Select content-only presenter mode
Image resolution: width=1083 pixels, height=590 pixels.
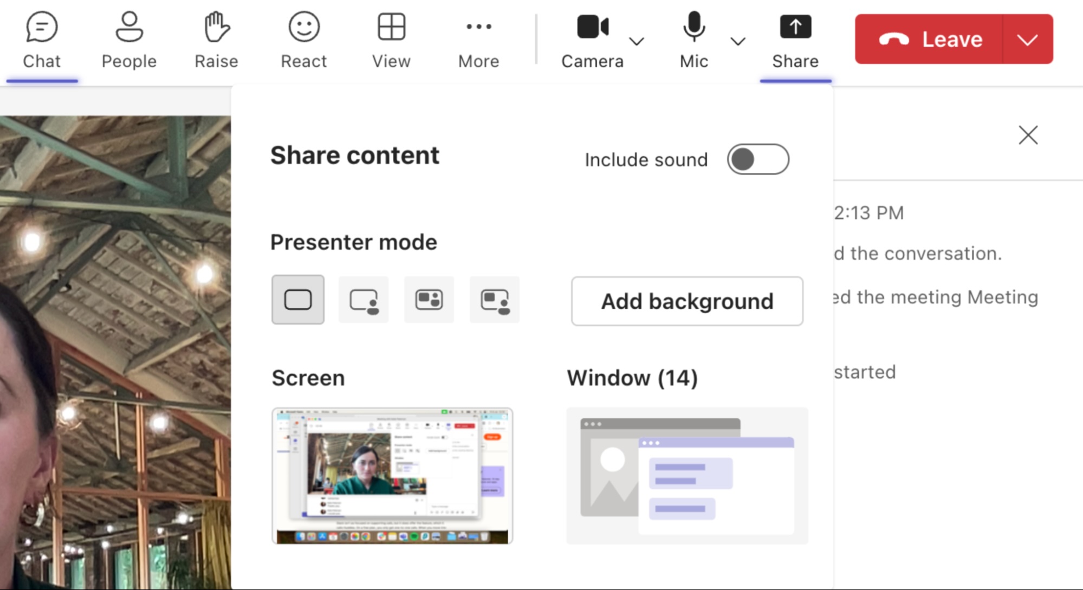click(298, 300)
